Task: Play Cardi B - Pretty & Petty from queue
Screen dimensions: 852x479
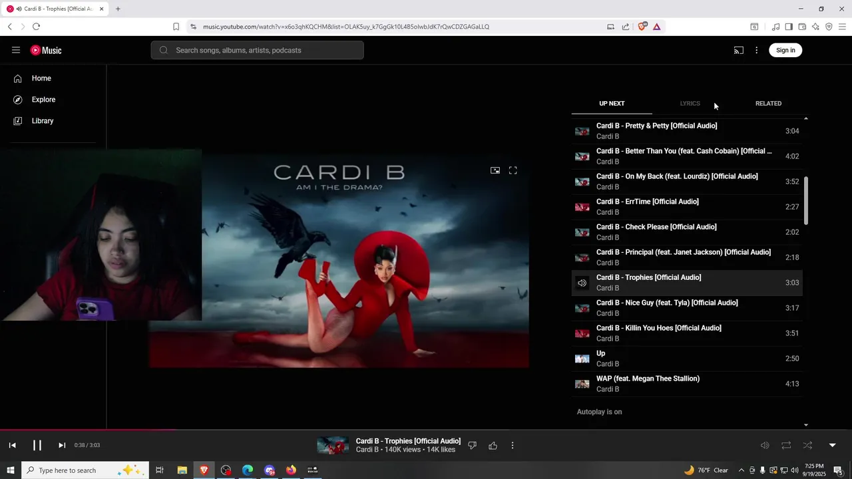Action: point(687,131)
